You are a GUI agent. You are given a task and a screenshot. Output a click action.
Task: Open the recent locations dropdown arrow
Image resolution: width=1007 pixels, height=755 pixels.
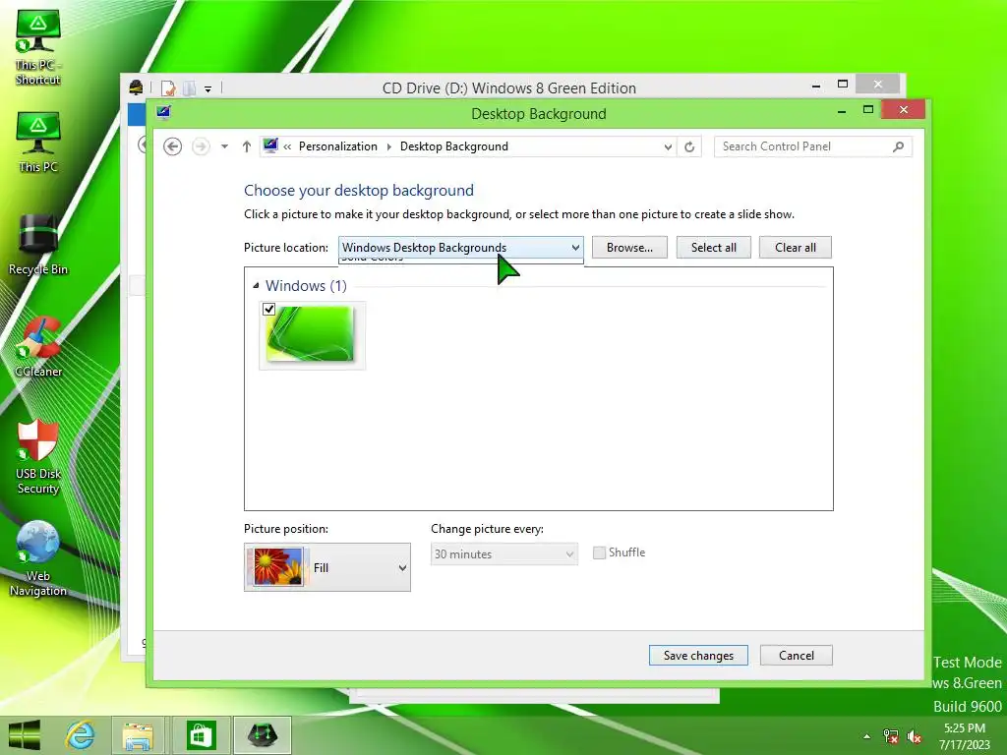coord(224,146)
